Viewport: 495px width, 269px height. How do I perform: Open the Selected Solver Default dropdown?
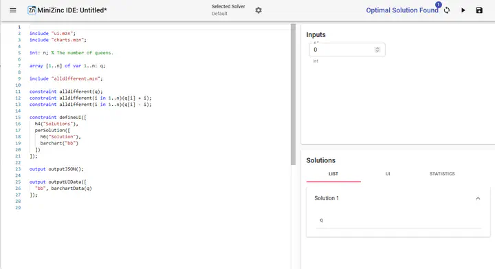[x=228, y=10]
